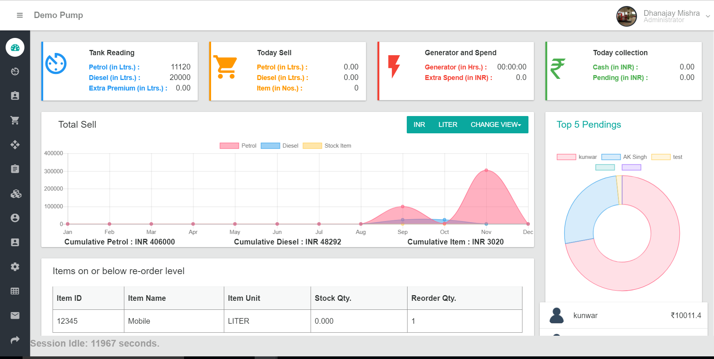Select the kunwar pending entry row
This screenshot has width=714, height=359.
click(x=623, y=315)
